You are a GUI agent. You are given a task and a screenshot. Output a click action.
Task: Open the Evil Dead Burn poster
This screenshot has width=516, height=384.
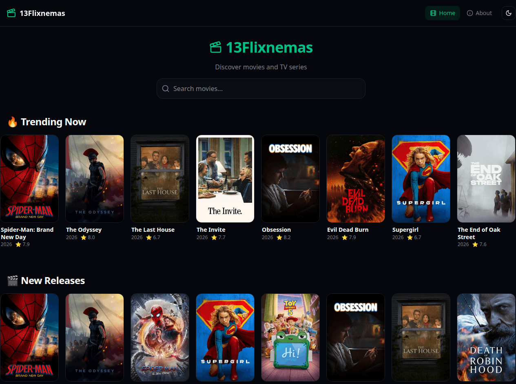coord(356,179)
